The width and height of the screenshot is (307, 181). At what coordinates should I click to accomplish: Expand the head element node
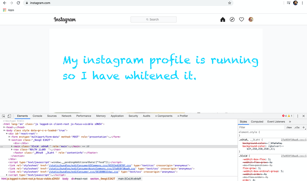pos(4,127)
